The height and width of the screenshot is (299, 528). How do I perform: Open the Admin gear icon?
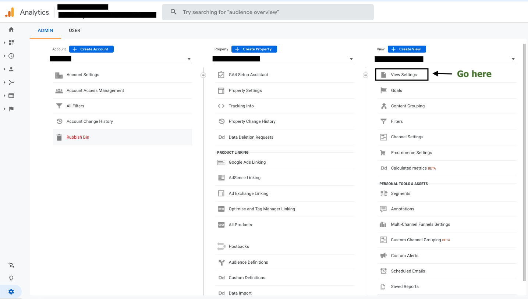pyautogui.click(x=11, y=292)
